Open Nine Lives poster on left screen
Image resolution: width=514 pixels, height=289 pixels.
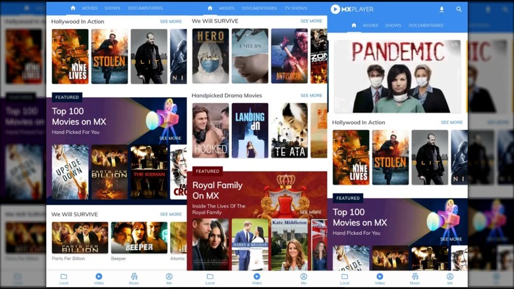coord(70,57)
